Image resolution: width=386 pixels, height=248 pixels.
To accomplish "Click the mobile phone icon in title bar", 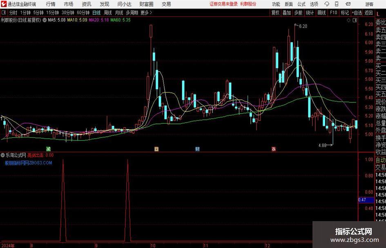I will click(x=337, y=4).
